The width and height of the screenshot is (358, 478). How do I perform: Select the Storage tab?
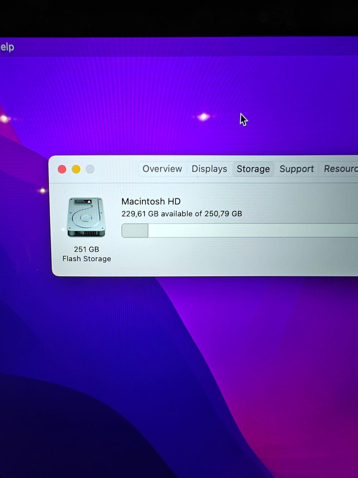point(253,169)
